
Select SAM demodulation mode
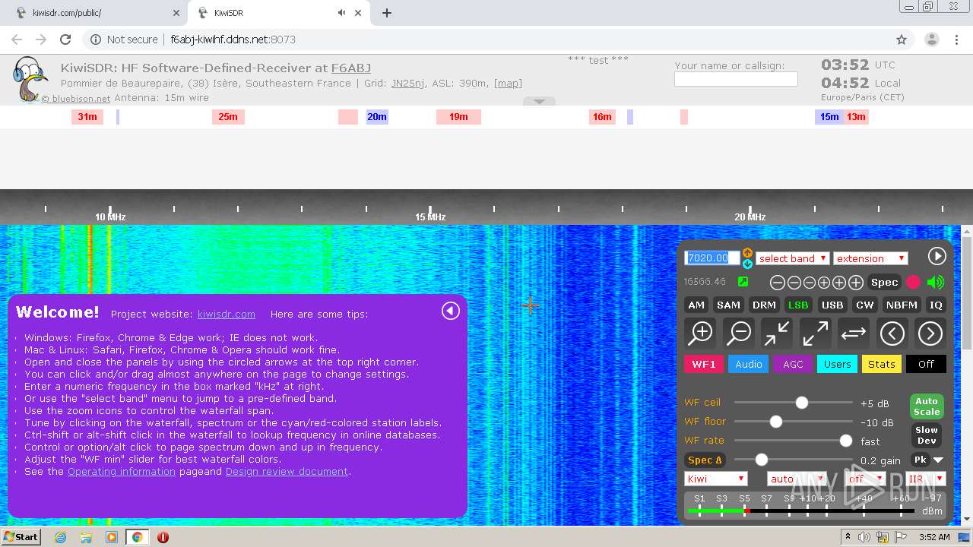coord(728,305)
